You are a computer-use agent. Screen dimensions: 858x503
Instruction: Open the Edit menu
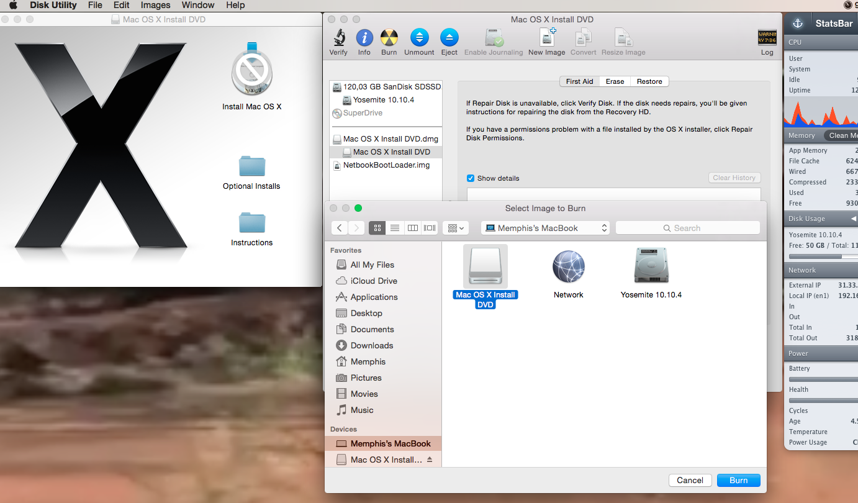coord(122,5)
